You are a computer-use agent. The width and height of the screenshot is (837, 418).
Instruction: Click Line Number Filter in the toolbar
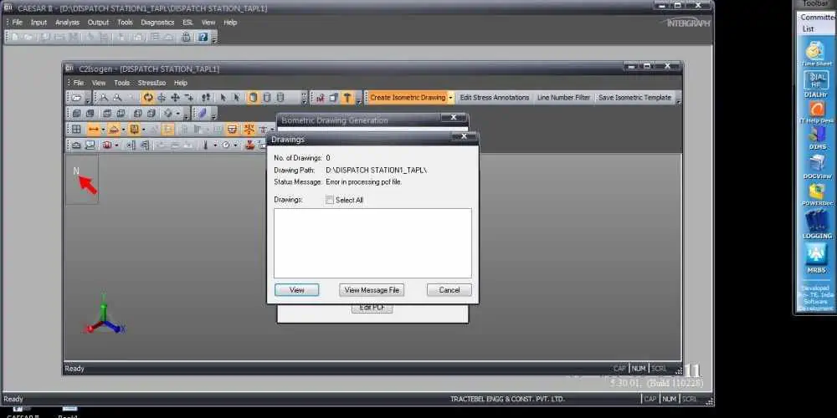click(x=563, y=98)
